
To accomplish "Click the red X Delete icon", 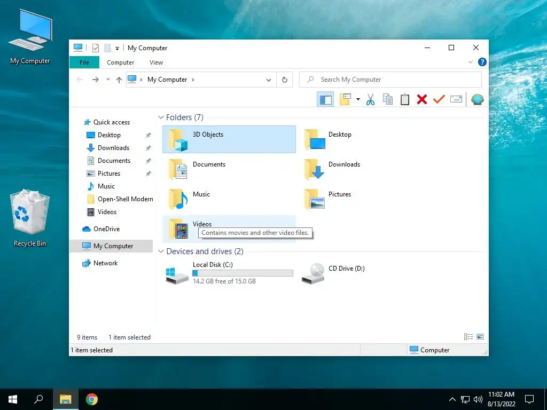I will pos(422,100).
